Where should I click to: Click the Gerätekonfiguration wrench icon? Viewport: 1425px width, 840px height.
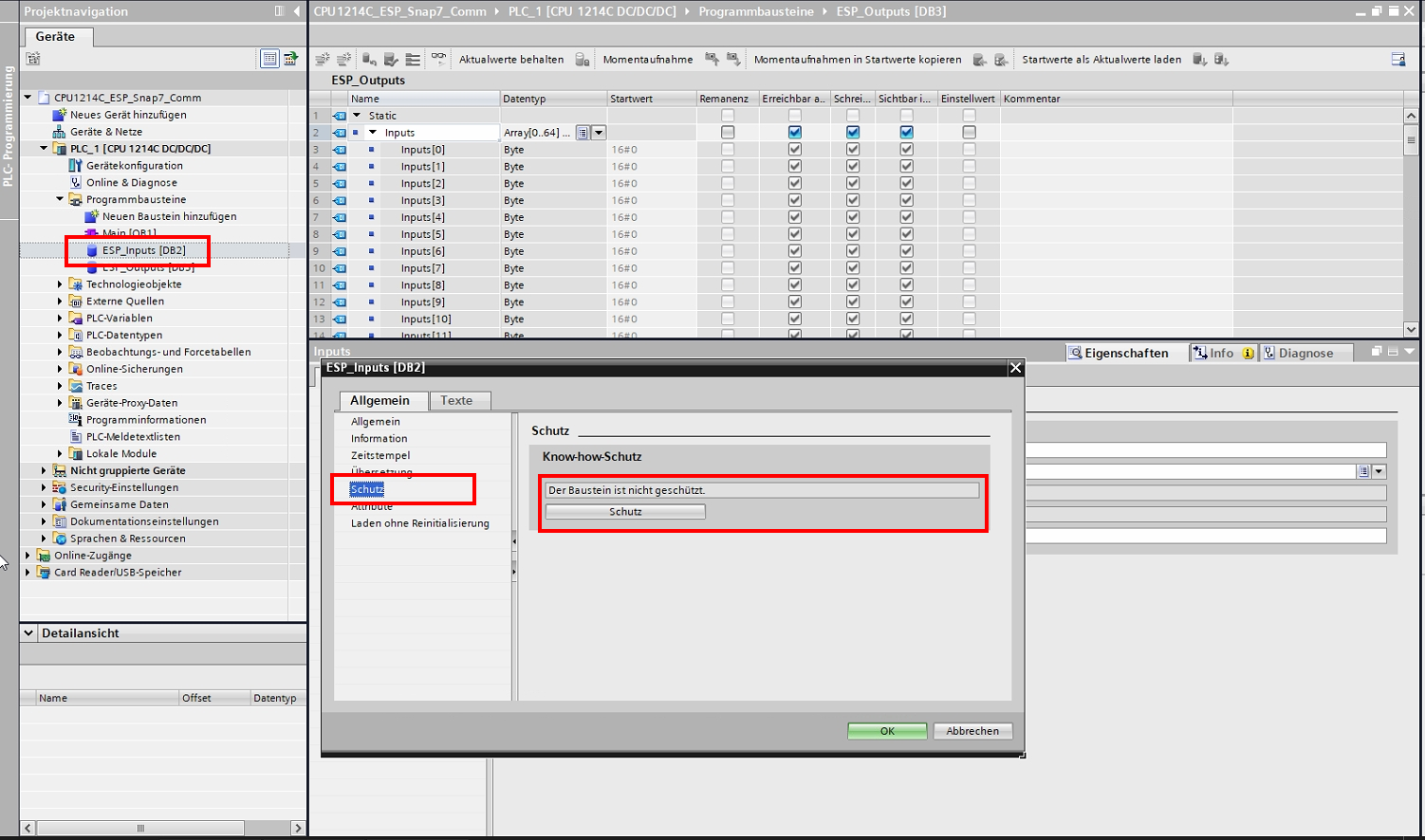76,166
